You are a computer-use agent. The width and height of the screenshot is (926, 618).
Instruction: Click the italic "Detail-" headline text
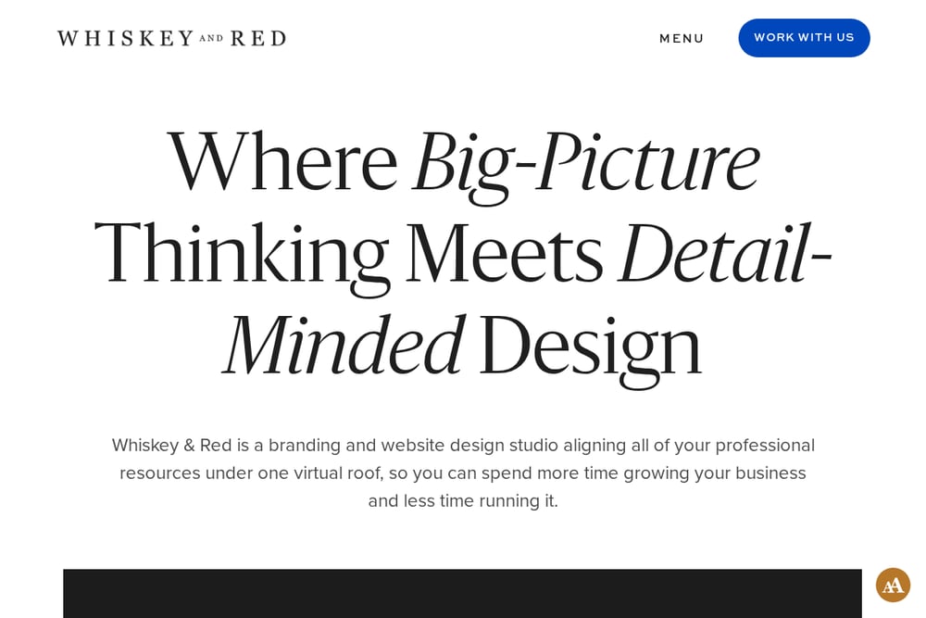tap(725, 254)
